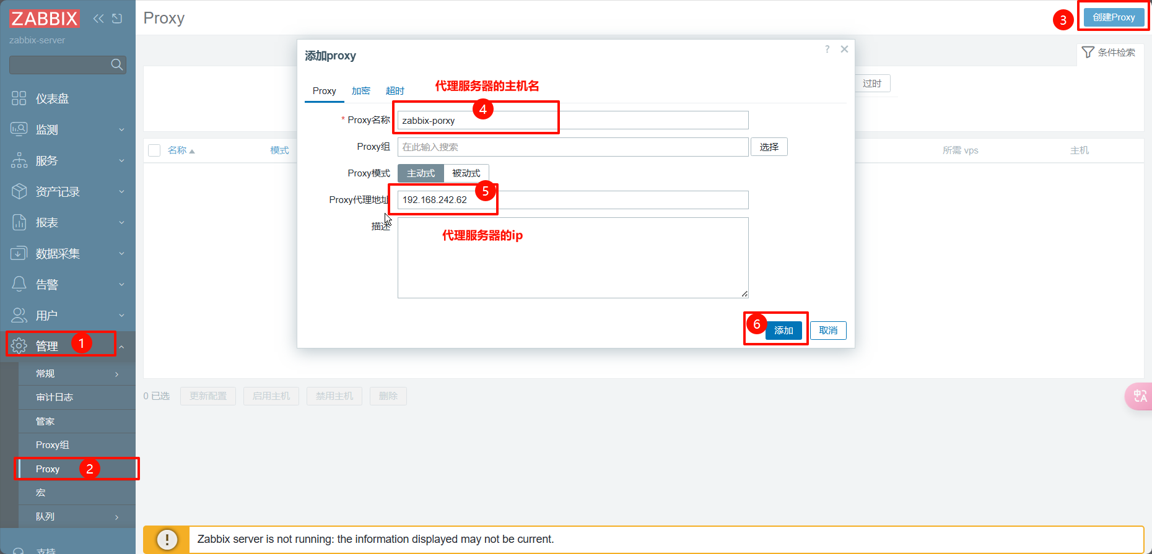Click the 添加 button

click(x=783, y=331)
